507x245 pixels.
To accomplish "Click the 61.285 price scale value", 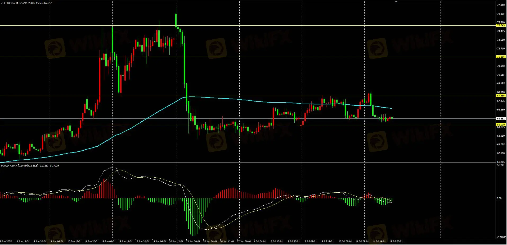I will click(501, 162).
